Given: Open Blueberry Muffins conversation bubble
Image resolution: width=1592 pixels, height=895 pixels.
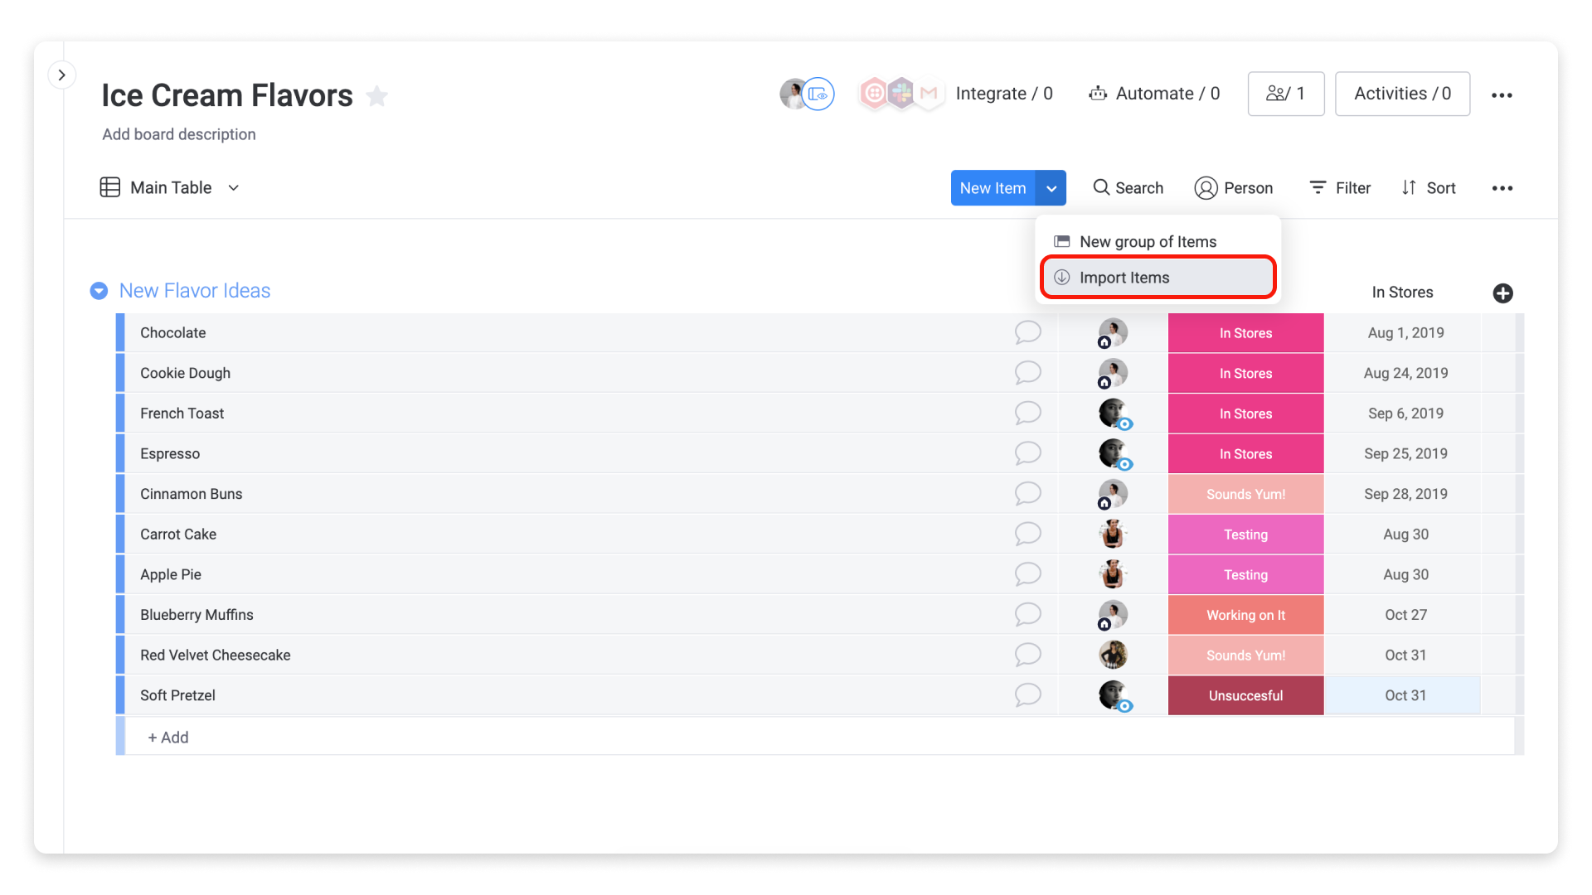Looking at the screenshot, I should 1027,615.
